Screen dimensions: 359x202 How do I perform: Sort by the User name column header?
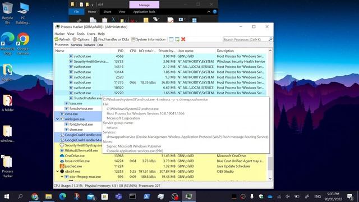pyautogui.click(x=186, y=51)
